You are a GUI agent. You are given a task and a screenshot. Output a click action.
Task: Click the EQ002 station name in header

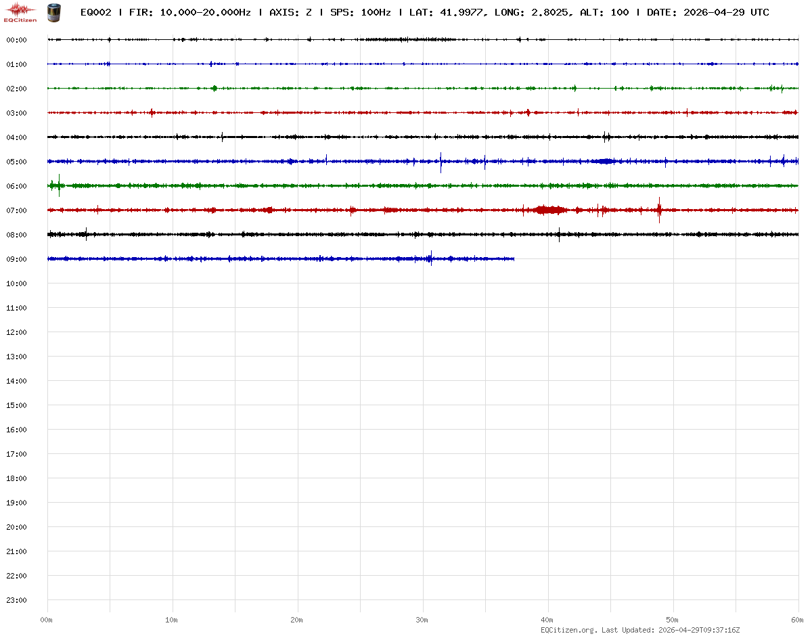pos(95,12)
